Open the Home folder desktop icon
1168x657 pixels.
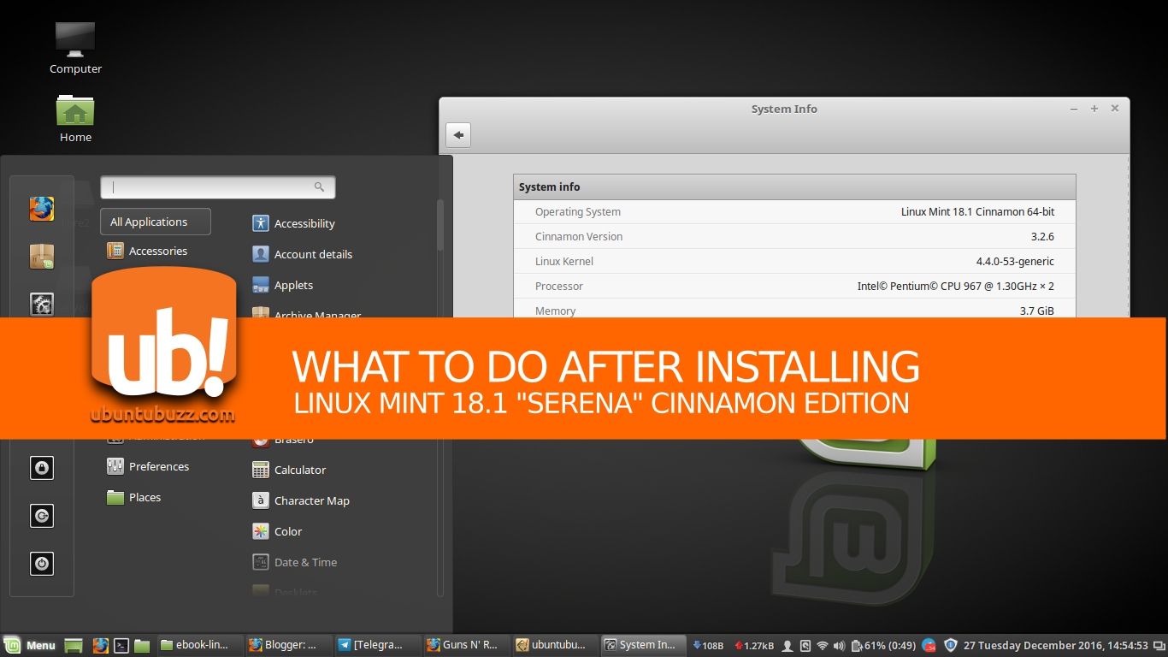75,118
